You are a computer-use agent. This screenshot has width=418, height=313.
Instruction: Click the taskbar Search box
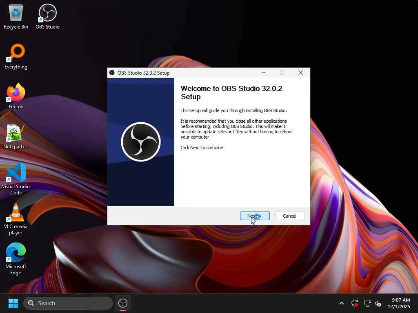click(x=68, y=303)
